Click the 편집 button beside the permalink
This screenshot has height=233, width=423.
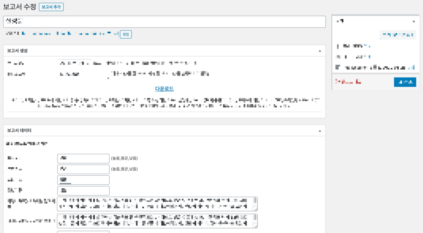click(x=126, y=34)
